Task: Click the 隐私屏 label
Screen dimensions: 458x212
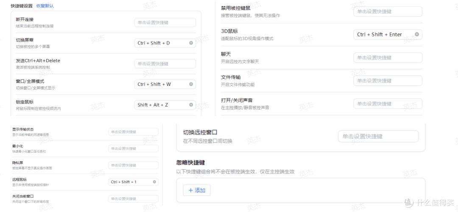Action: click(17, 162)
